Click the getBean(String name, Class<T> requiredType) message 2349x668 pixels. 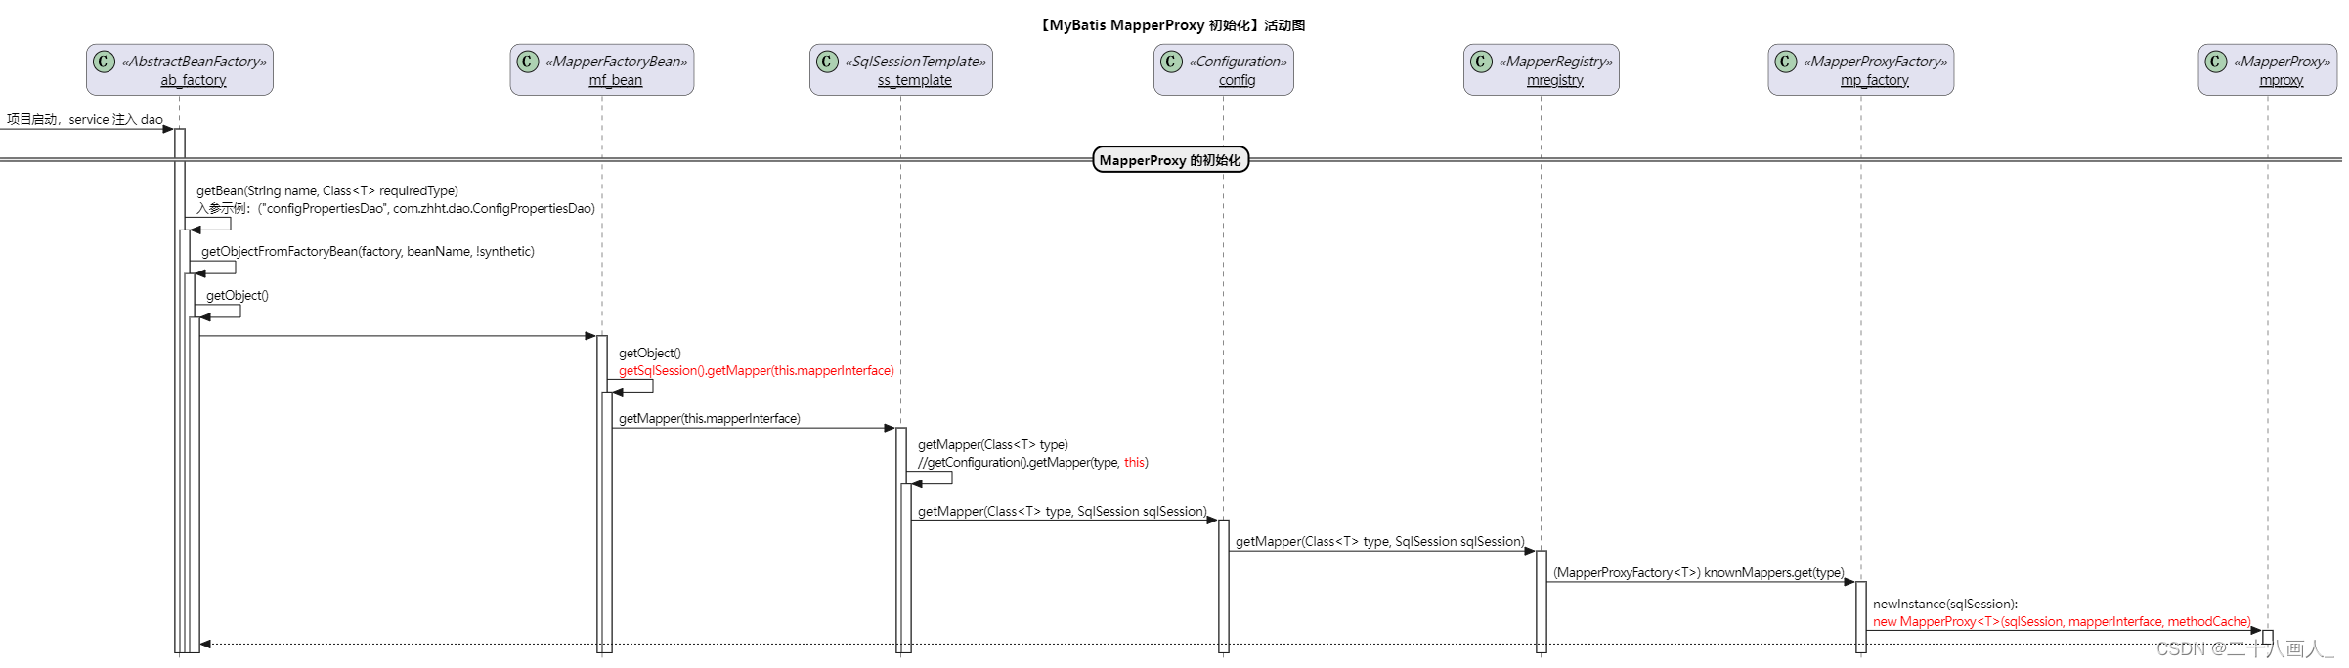(327, 190)
